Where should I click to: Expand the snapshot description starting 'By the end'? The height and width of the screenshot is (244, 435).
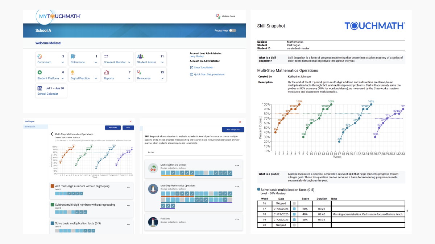click(x=56, y=140)
